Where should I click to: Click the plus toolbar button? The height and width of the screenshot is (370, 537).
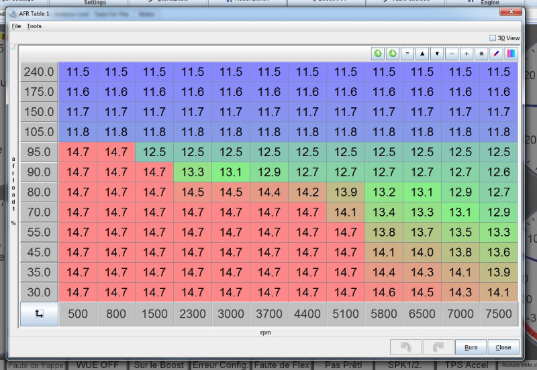click(x=467, y=54)
